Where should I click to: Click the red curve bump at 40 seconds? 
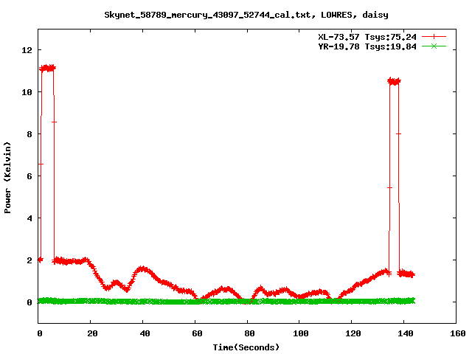142,269
